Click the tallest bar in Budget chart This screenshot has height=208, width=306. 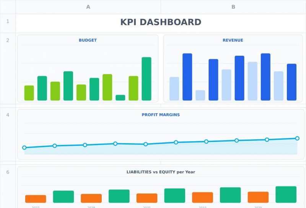[146, 79]
